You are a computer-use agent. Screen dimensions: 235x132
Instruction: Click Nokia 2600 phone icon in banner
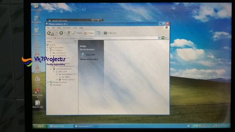pyautogui.click(x=83, y=55)
